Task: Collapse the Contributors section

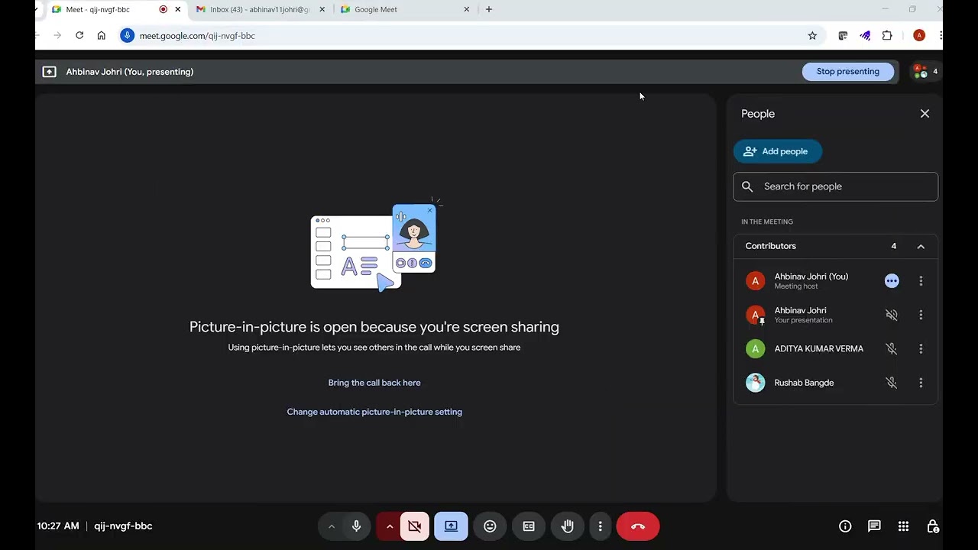Action: (921, 246)
